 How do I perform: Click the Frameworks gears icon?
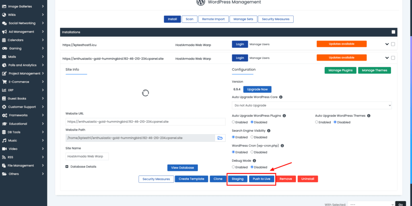click(x=4, y=115)
